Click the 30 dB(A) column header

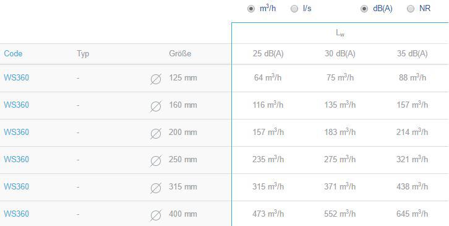click(340, 54)
